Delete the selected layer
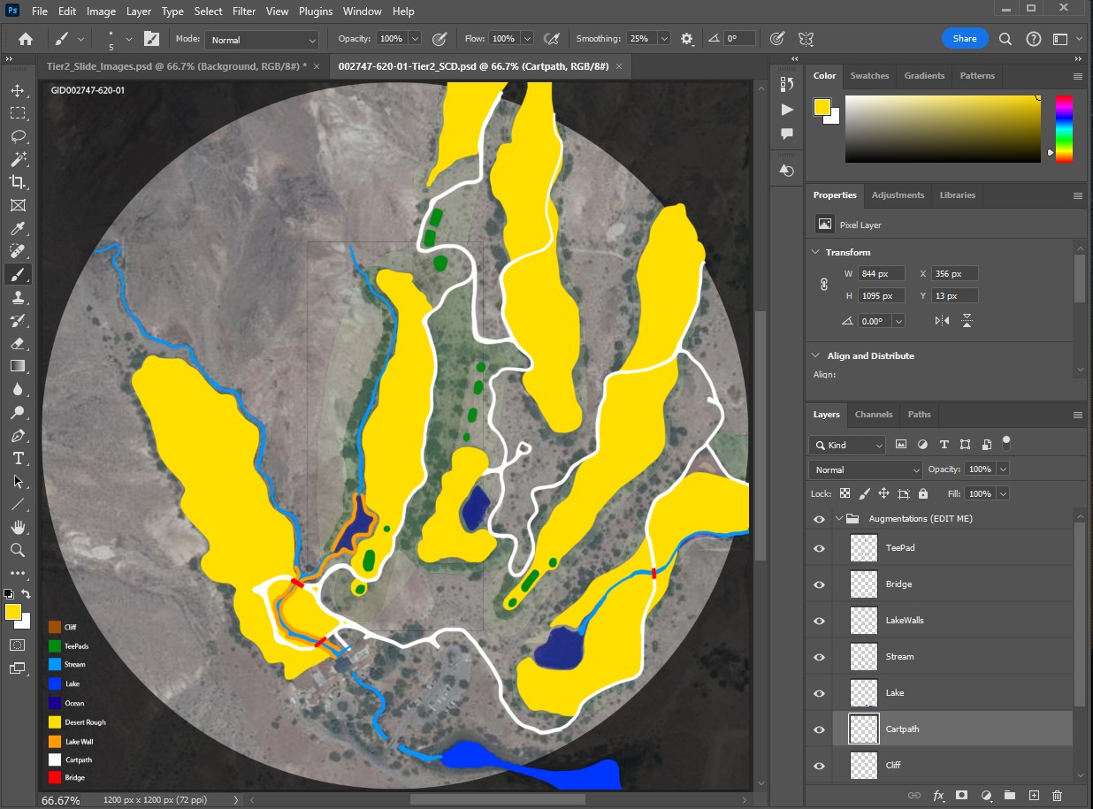Screen dimensions: 1093x809 click(1058, 795)
